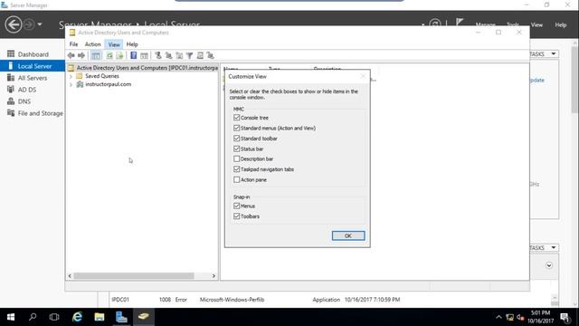Image resolution: width=579 pixels, height=326 pixels.
Task: Uncheck the Snap-in Toolbars checkbox
Action: tap(237, 216)
